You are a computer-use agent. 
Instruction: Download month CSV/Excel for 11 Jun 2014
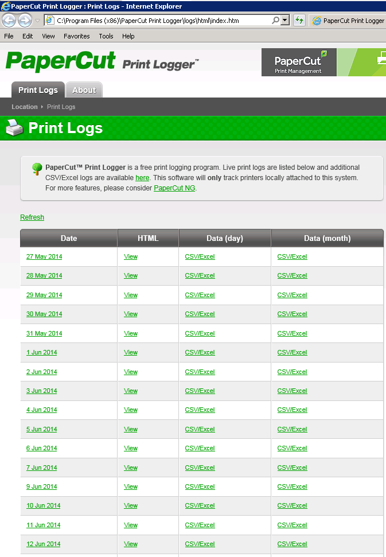293,525
